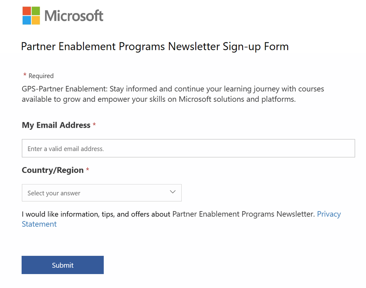Click the Country/Region label
366x288 pixels.
pos(53,170)
